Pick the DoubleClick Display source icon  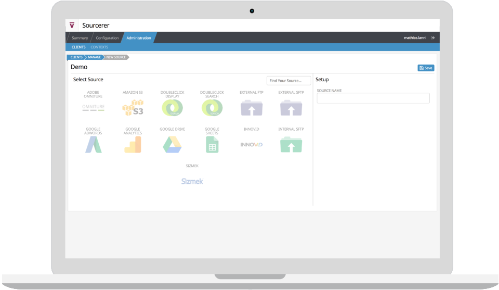click(172, 108)
